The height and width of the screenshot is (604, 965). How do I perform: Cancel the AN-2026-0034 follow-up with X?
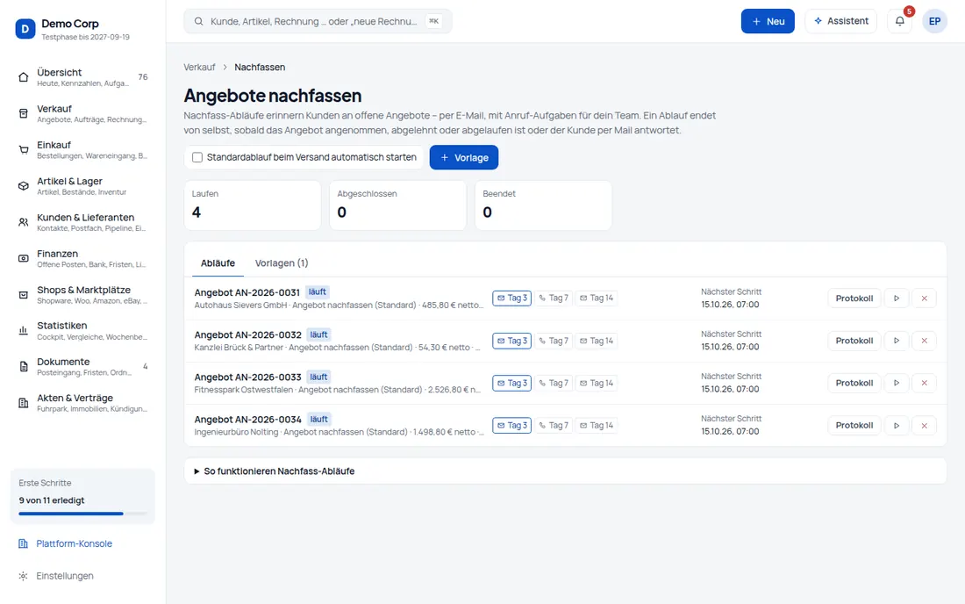point(925,426)
